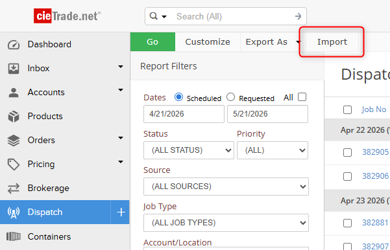
Task: Click the Accounts person icon
Action: pos(14,93)
